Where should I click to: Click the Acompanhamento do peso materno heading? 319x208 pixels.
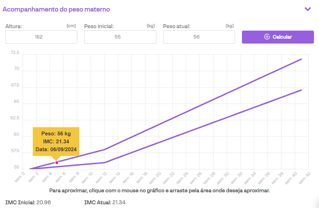(56, 9)
